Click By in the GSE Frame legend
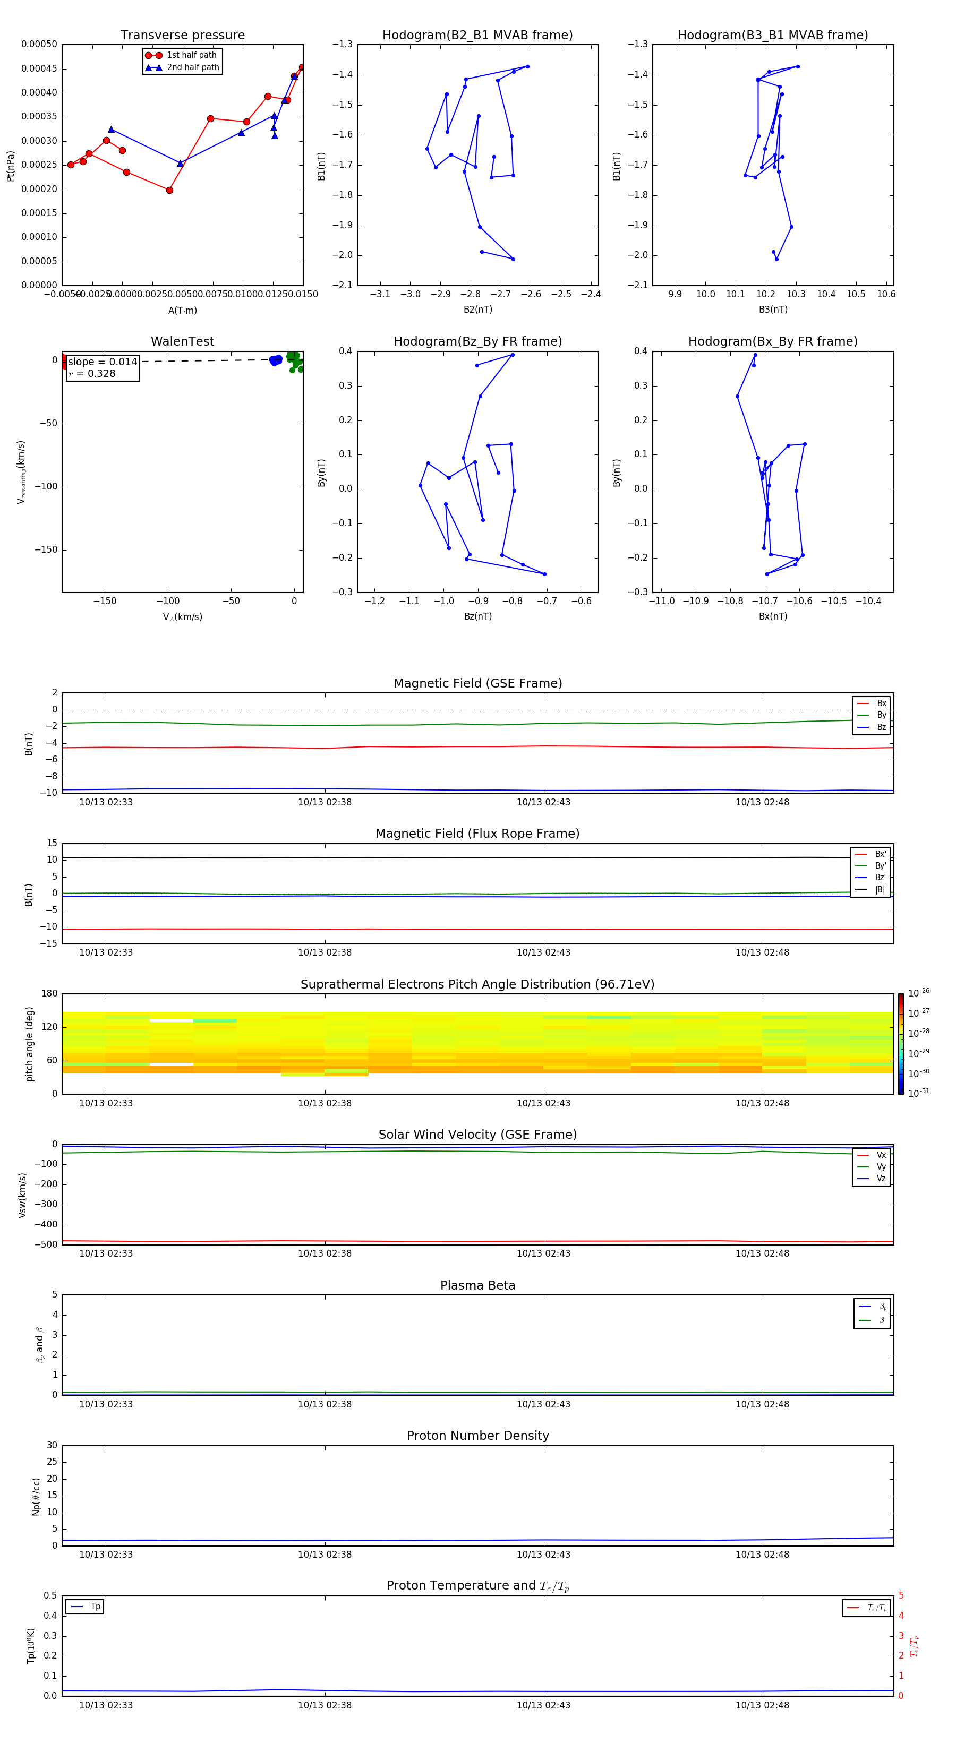Image resolution: width=956 pixels, height=1752 pixels. pos(872,715)
